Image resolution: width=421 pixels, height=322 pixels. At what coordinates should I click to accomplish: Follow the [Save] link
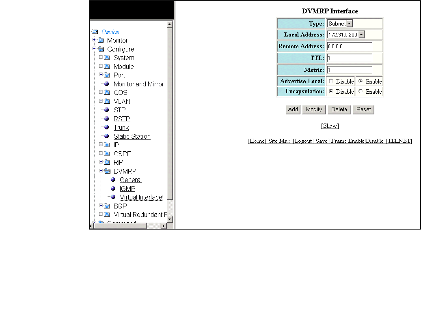coord(322,141)
